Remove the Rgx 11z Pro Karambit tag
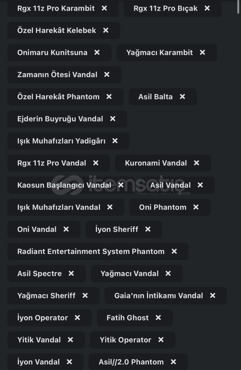This screenshot has height=370, width=241. [x=104, y=8]
